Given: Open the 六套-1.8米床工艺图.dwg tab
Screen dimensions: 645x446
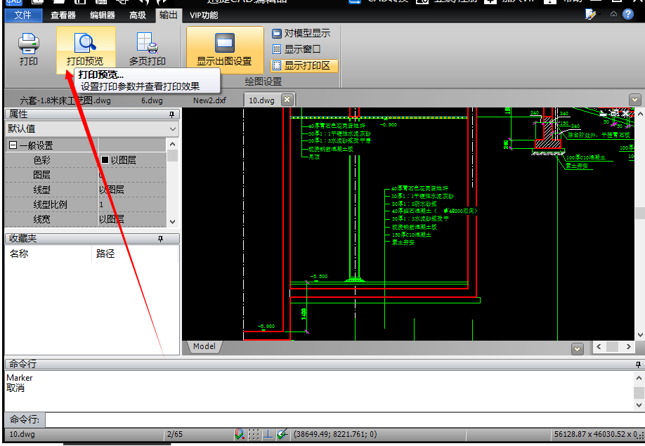Looking at the screenshot, I should coord(65,100).
